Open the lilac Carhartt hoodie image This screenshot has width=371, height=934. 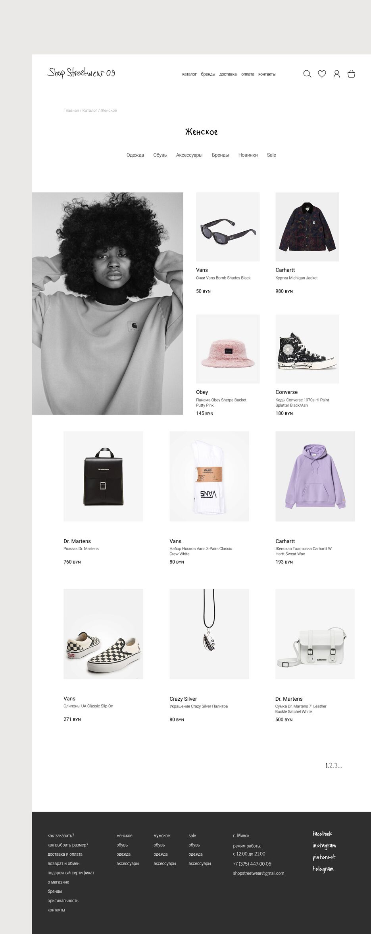pyautogui.click(x=315, y=476)
